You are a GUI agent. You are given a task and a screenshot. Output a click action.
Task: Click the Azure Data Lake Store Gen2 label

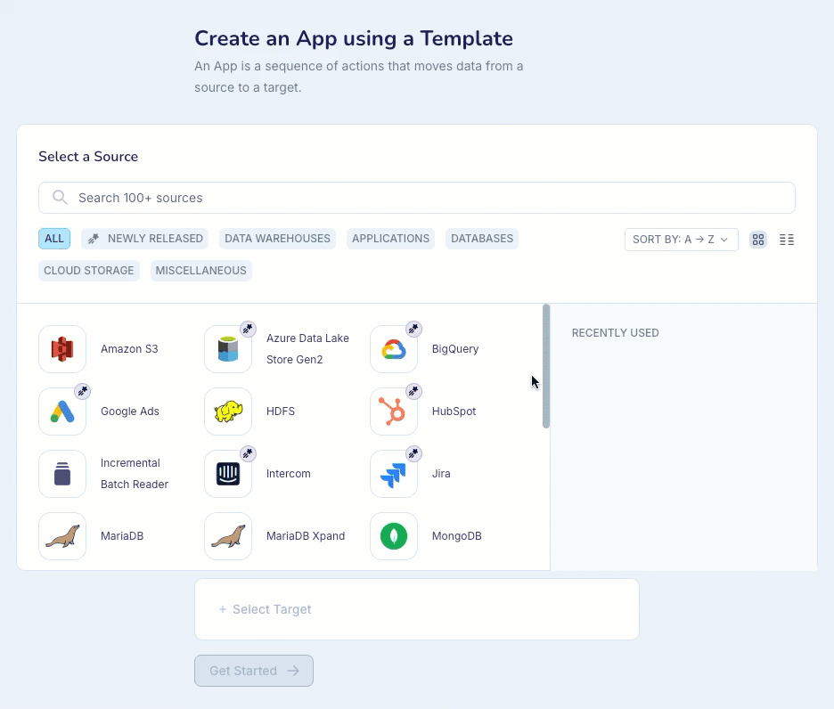(307, 349)
